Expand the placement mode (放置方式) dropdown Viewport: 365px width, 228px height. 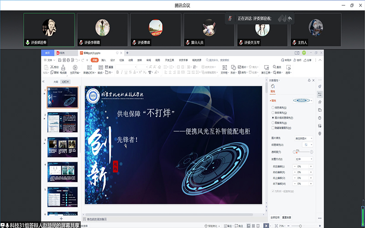(x=304, y=159)
